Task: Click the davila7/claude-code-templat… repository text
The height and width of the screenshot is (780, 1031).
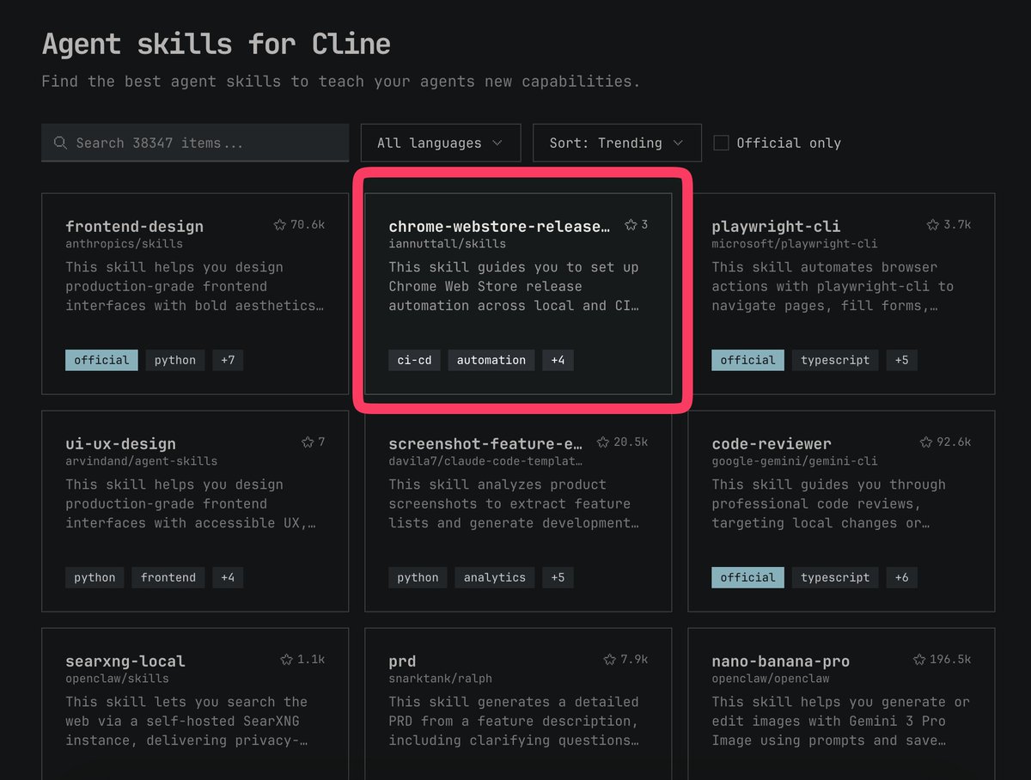Action: point(485,461)
